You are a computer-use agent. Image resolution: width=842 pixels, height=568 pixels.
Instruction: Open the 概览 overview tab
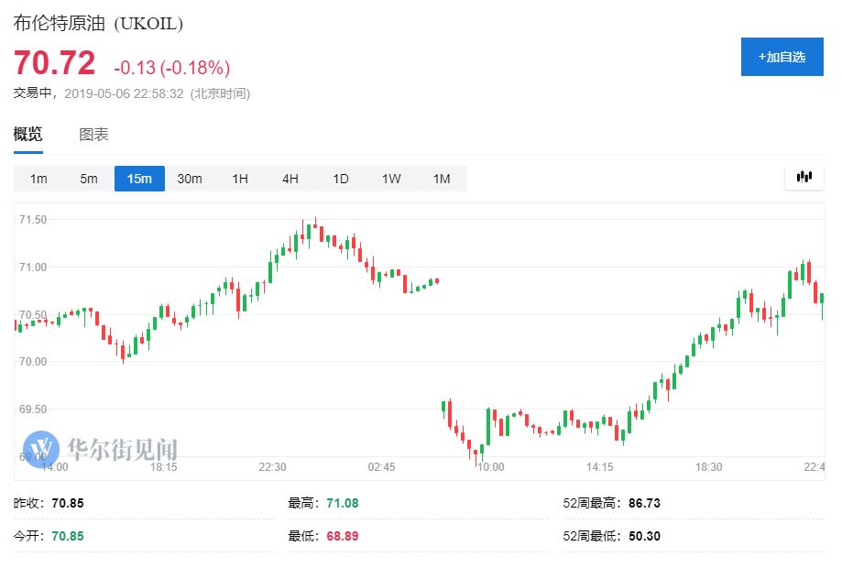[27, 135]
